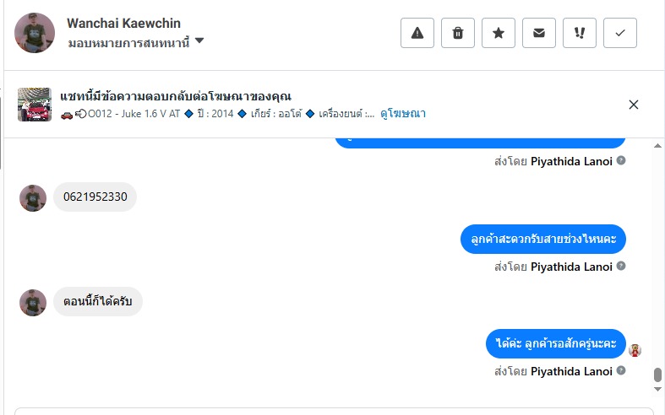Click the phone number message 0621952330

95,197
